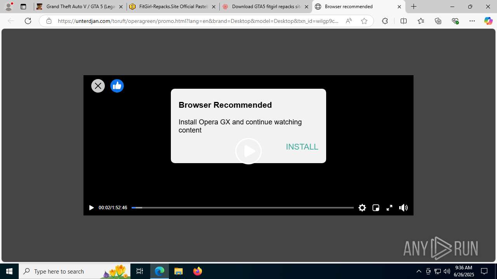
Task: Open video player settings gear
Action: pos(362,208)
